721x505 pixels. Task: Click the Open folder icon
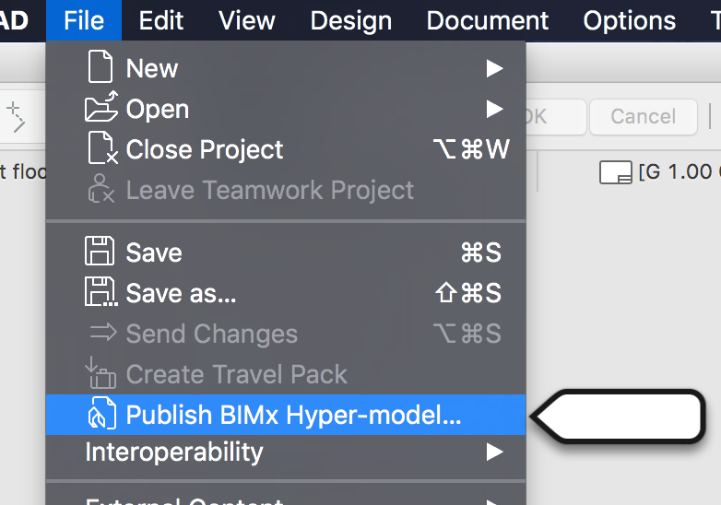pos(100,109)
